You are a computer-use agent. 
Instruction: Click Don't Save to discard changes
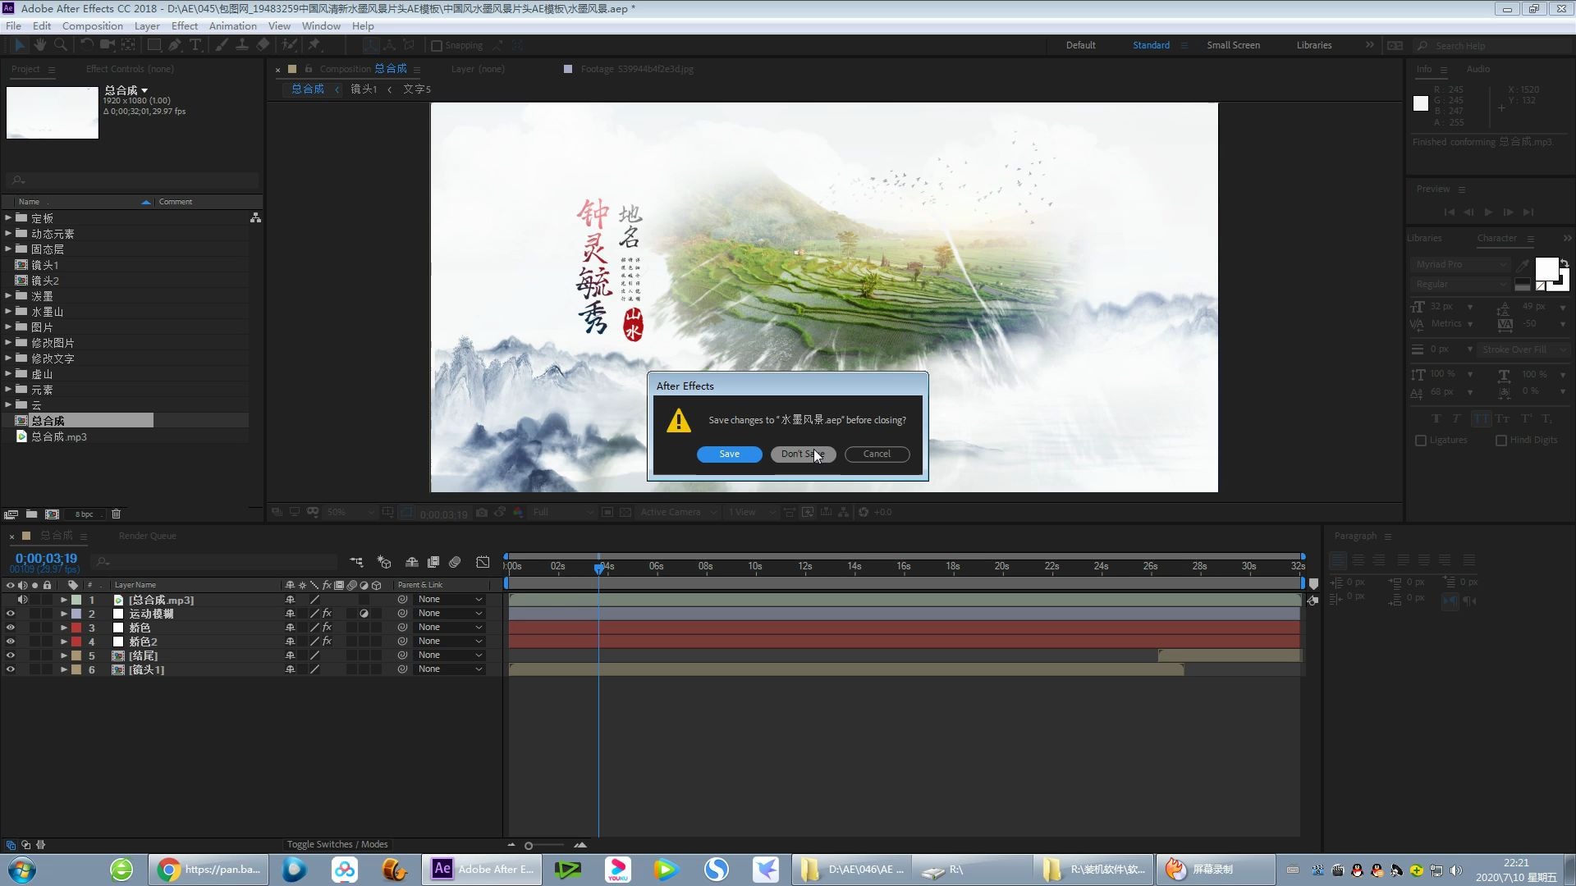[x=802, y=454]
